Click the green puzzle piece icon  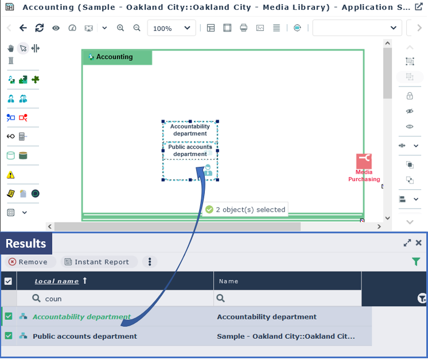pyautogui.click(x=36, y=80)
